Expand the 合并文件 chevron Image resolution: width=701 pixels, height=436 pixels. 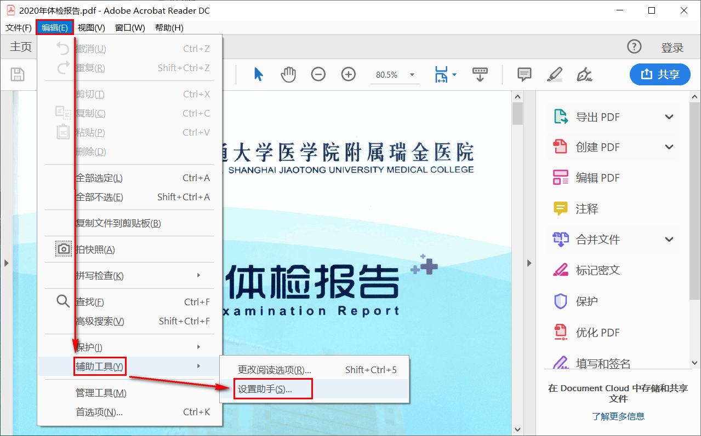coord(669,239)
